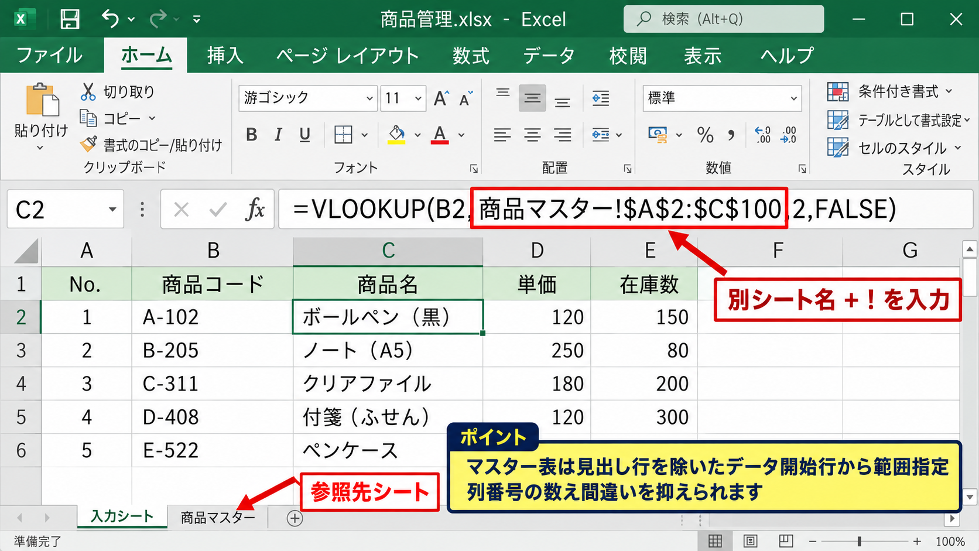
Task: Expand the font color dropdown arrow
Action: pos(461,135)
